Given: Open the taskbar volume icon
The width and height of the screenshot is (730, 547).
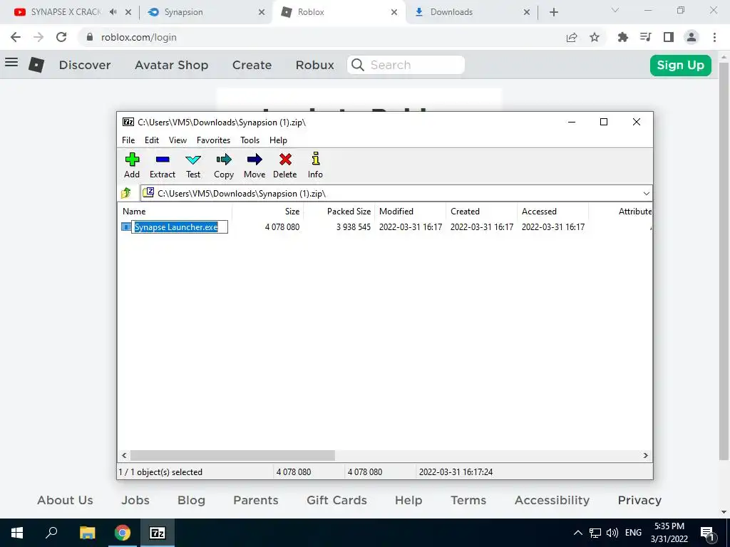Looking at the screenshot, I should 612,533.
